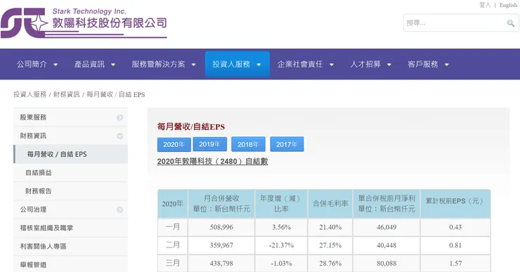Select January revenue cell 508,996
520x272 pixels.
[221, 227]
